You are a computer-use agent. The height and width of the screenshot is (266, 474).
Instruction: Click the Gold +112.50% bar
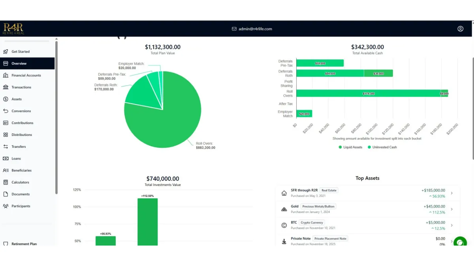pyautogui.click(x=148, y=222)
